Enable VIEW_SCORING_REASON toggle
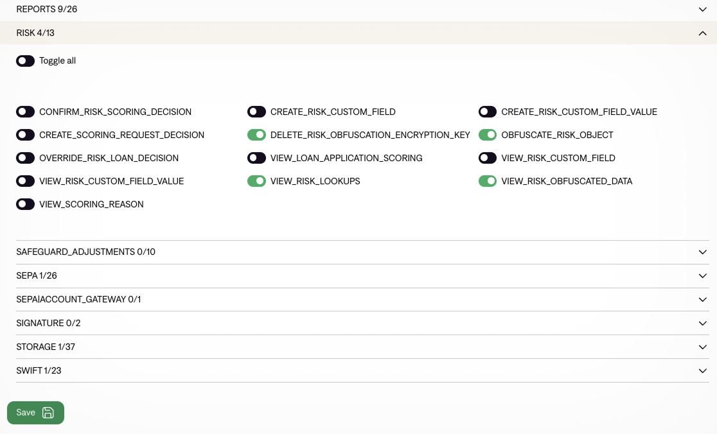The image size is (717, 434). (x=26, y=204)
